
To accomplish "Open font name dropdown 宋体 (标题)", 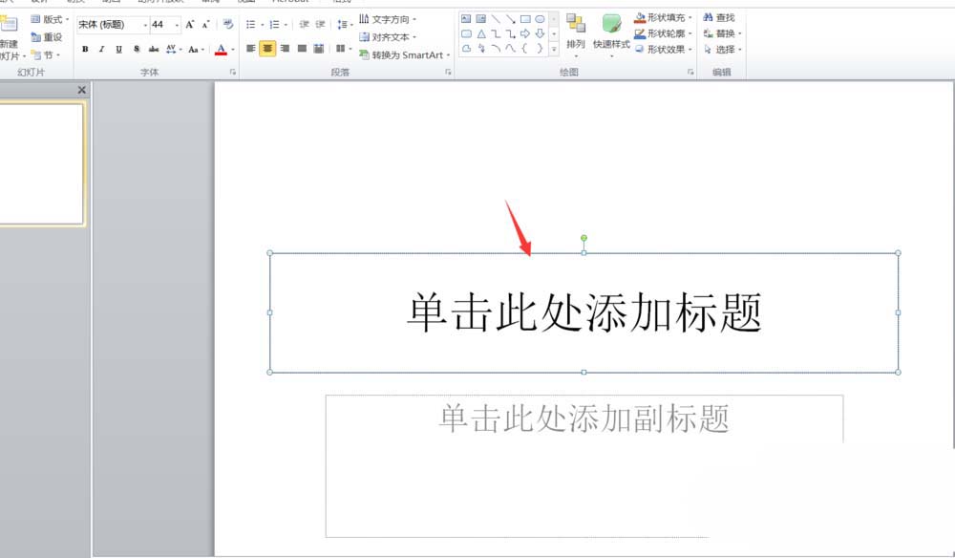I will tap(145, 25).
